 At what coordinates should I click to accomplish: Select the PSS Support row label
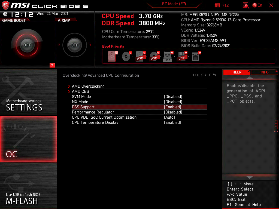pos(83,107)
